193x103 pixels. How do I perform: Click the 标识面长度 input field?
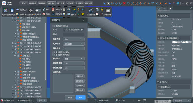click(74, 63)
